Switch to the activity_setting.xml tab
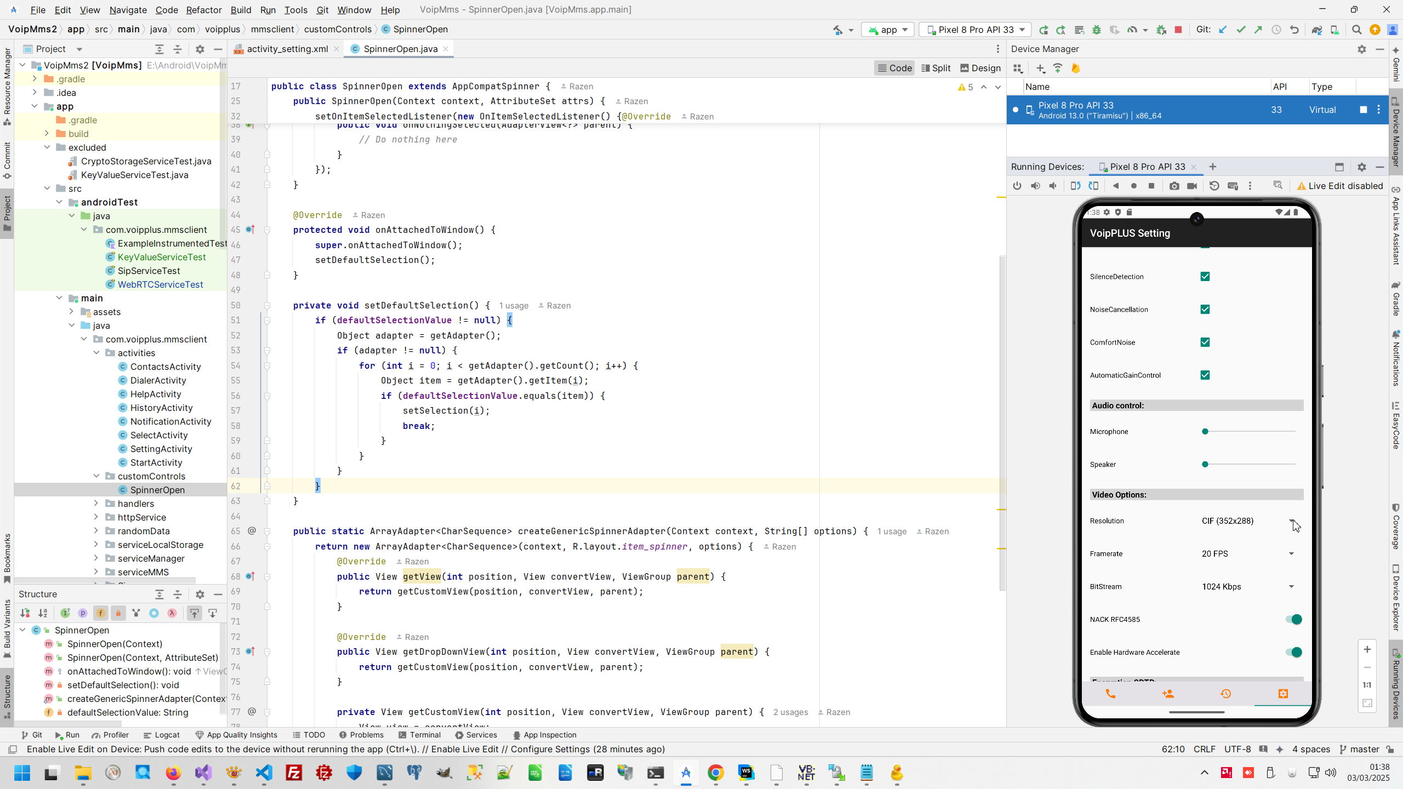 [x=287, y=49]
